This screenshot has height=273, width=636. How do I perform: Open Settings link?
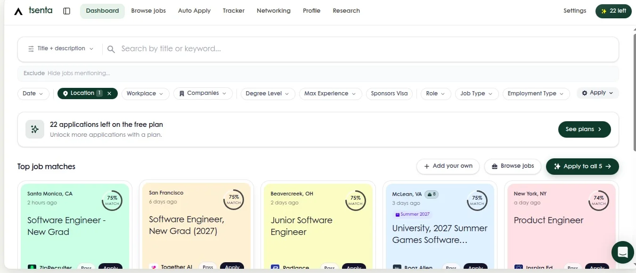[575, 11]
